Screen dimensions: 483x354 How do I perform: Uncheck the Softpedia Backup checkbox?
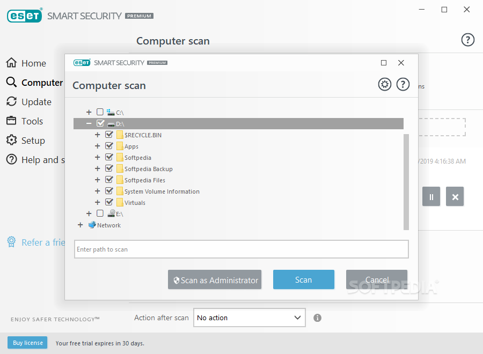109,168
